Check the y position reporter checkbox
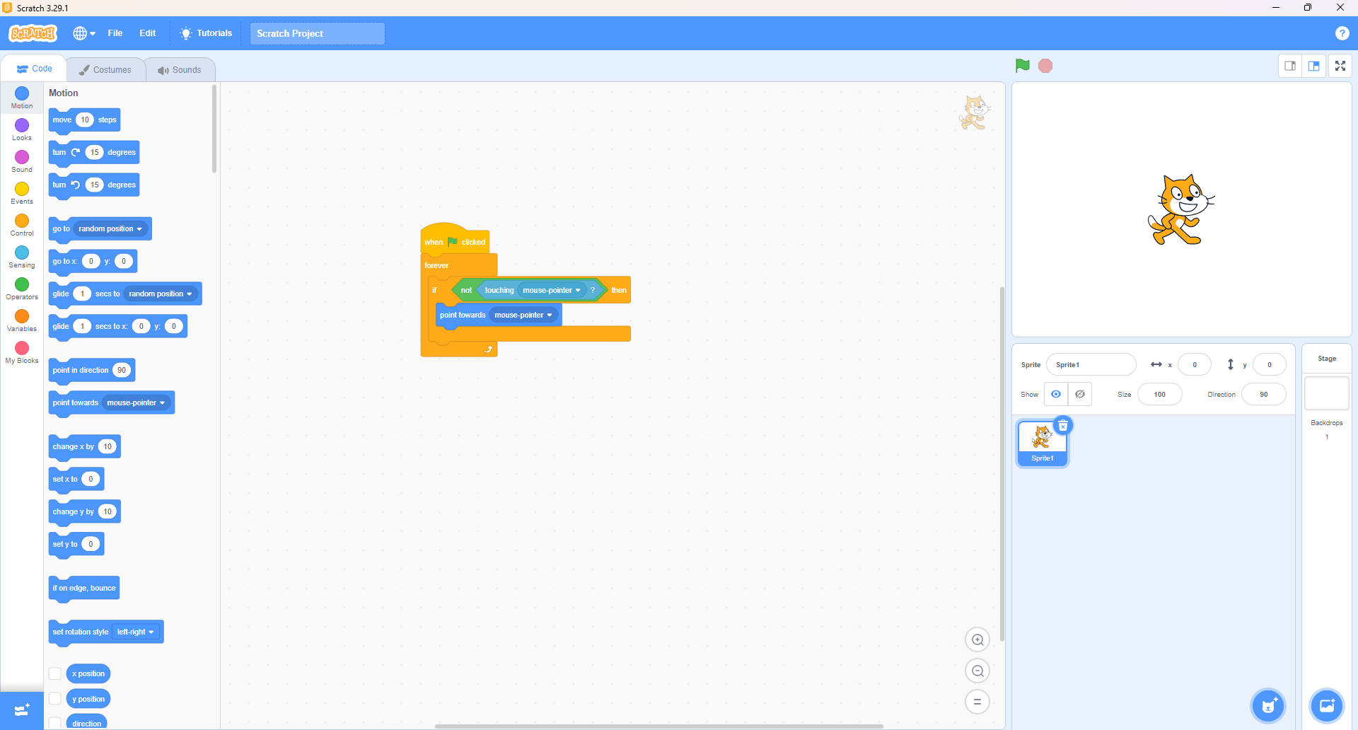 [55, 699]
